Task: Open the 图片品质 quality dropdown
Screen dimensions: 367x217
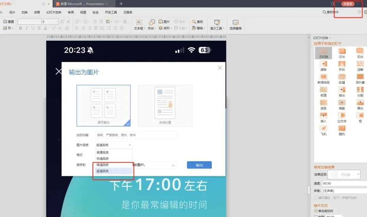Action: [113, 145]
